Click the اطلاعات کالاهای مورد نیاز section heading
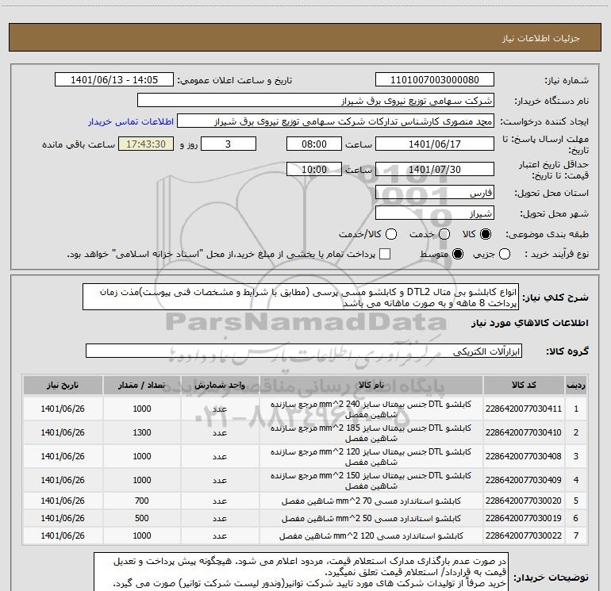 pos(530,323)
